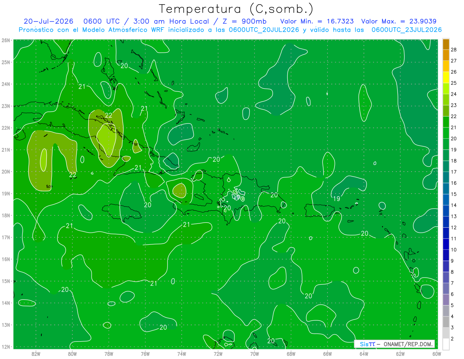Click the '25N' latitude label
464x359 pixels.
point(6,62)
